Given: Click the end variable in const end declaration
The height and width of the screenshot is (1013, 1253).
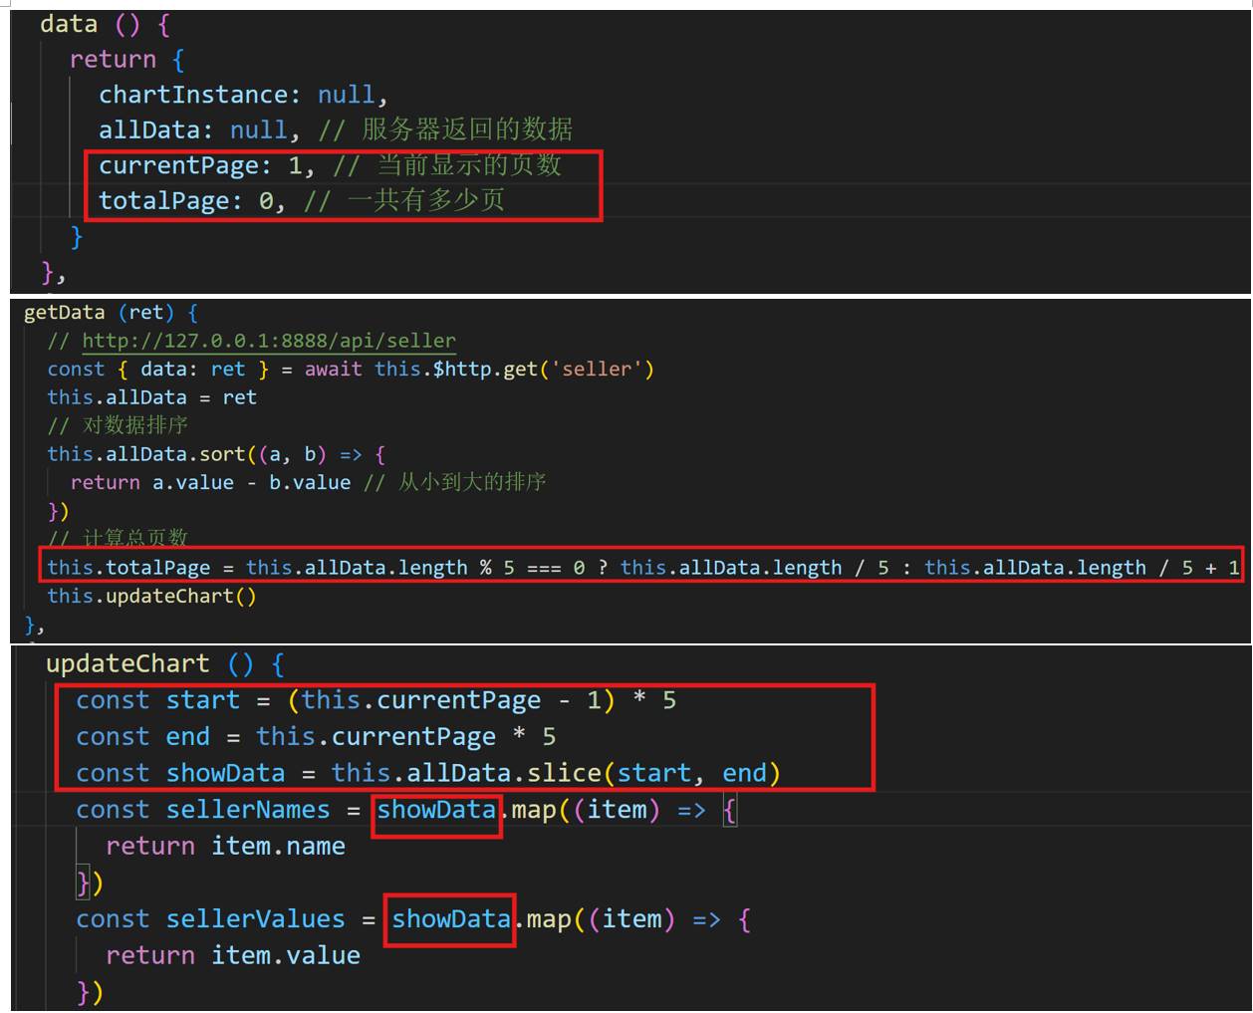Looking at the screenshot, I should coord(187,737).
